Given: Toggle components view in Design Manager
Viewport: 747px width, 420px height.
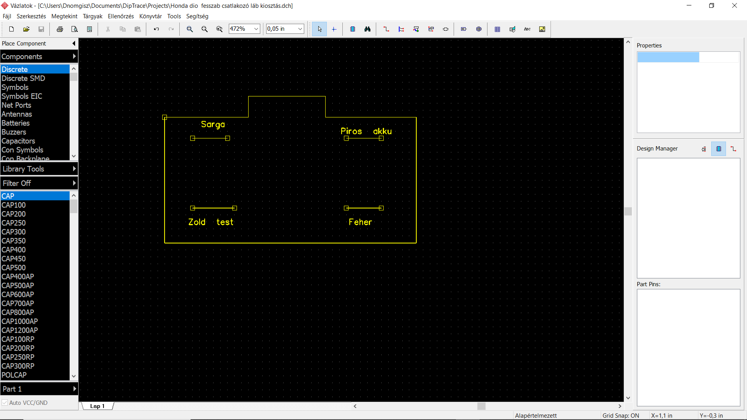Looking at the screenshot, I should point(718,149).
